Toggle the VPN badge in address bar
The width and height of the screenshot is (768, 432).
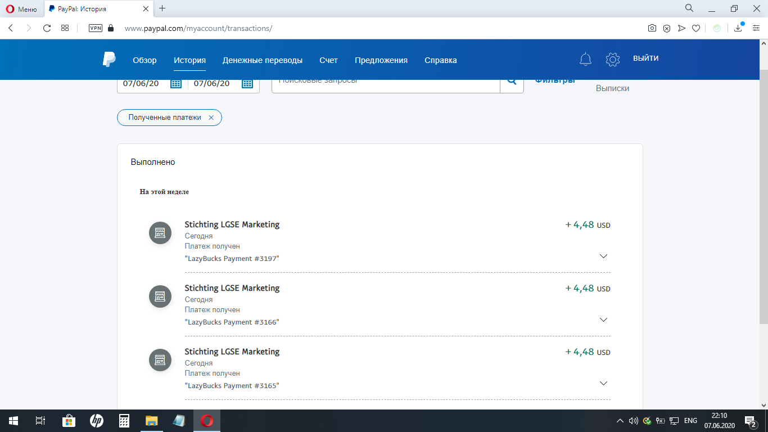click(x=96, y=28)
